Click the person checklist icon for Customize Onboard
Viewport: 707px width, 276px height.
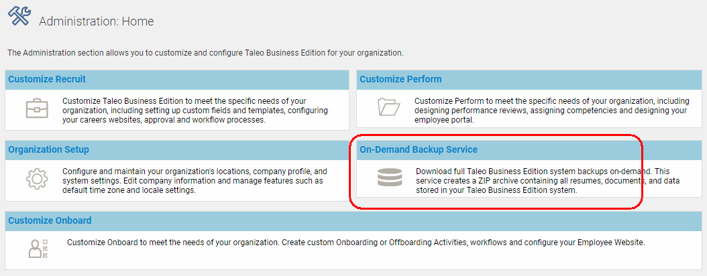click(38, 248)
